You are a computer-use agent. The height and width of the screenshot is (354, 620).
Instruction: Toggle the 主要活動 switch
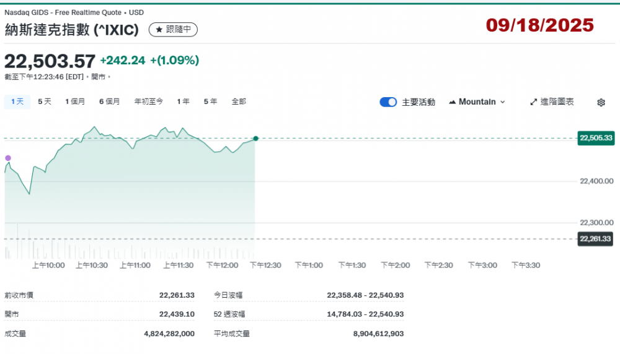tap(388, 102)
